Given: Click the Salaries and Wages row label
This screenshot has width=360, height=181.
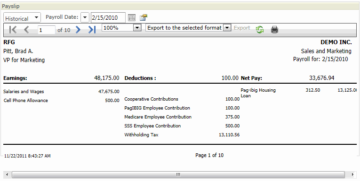Looking at the screenshot, I should click(x=24, y=92).
